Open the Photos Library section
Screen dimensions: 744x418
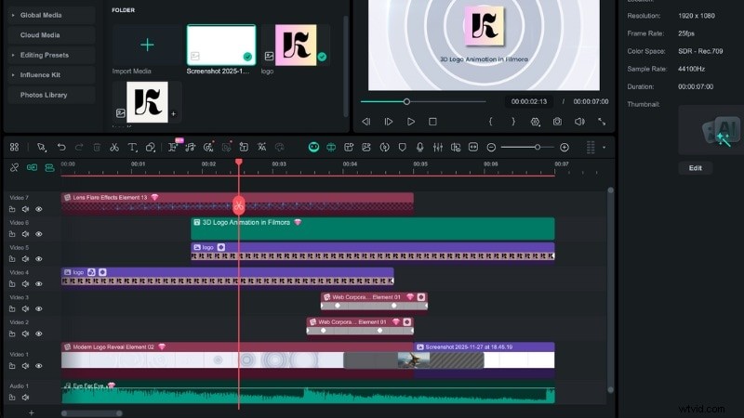click(x=51, y=95)
